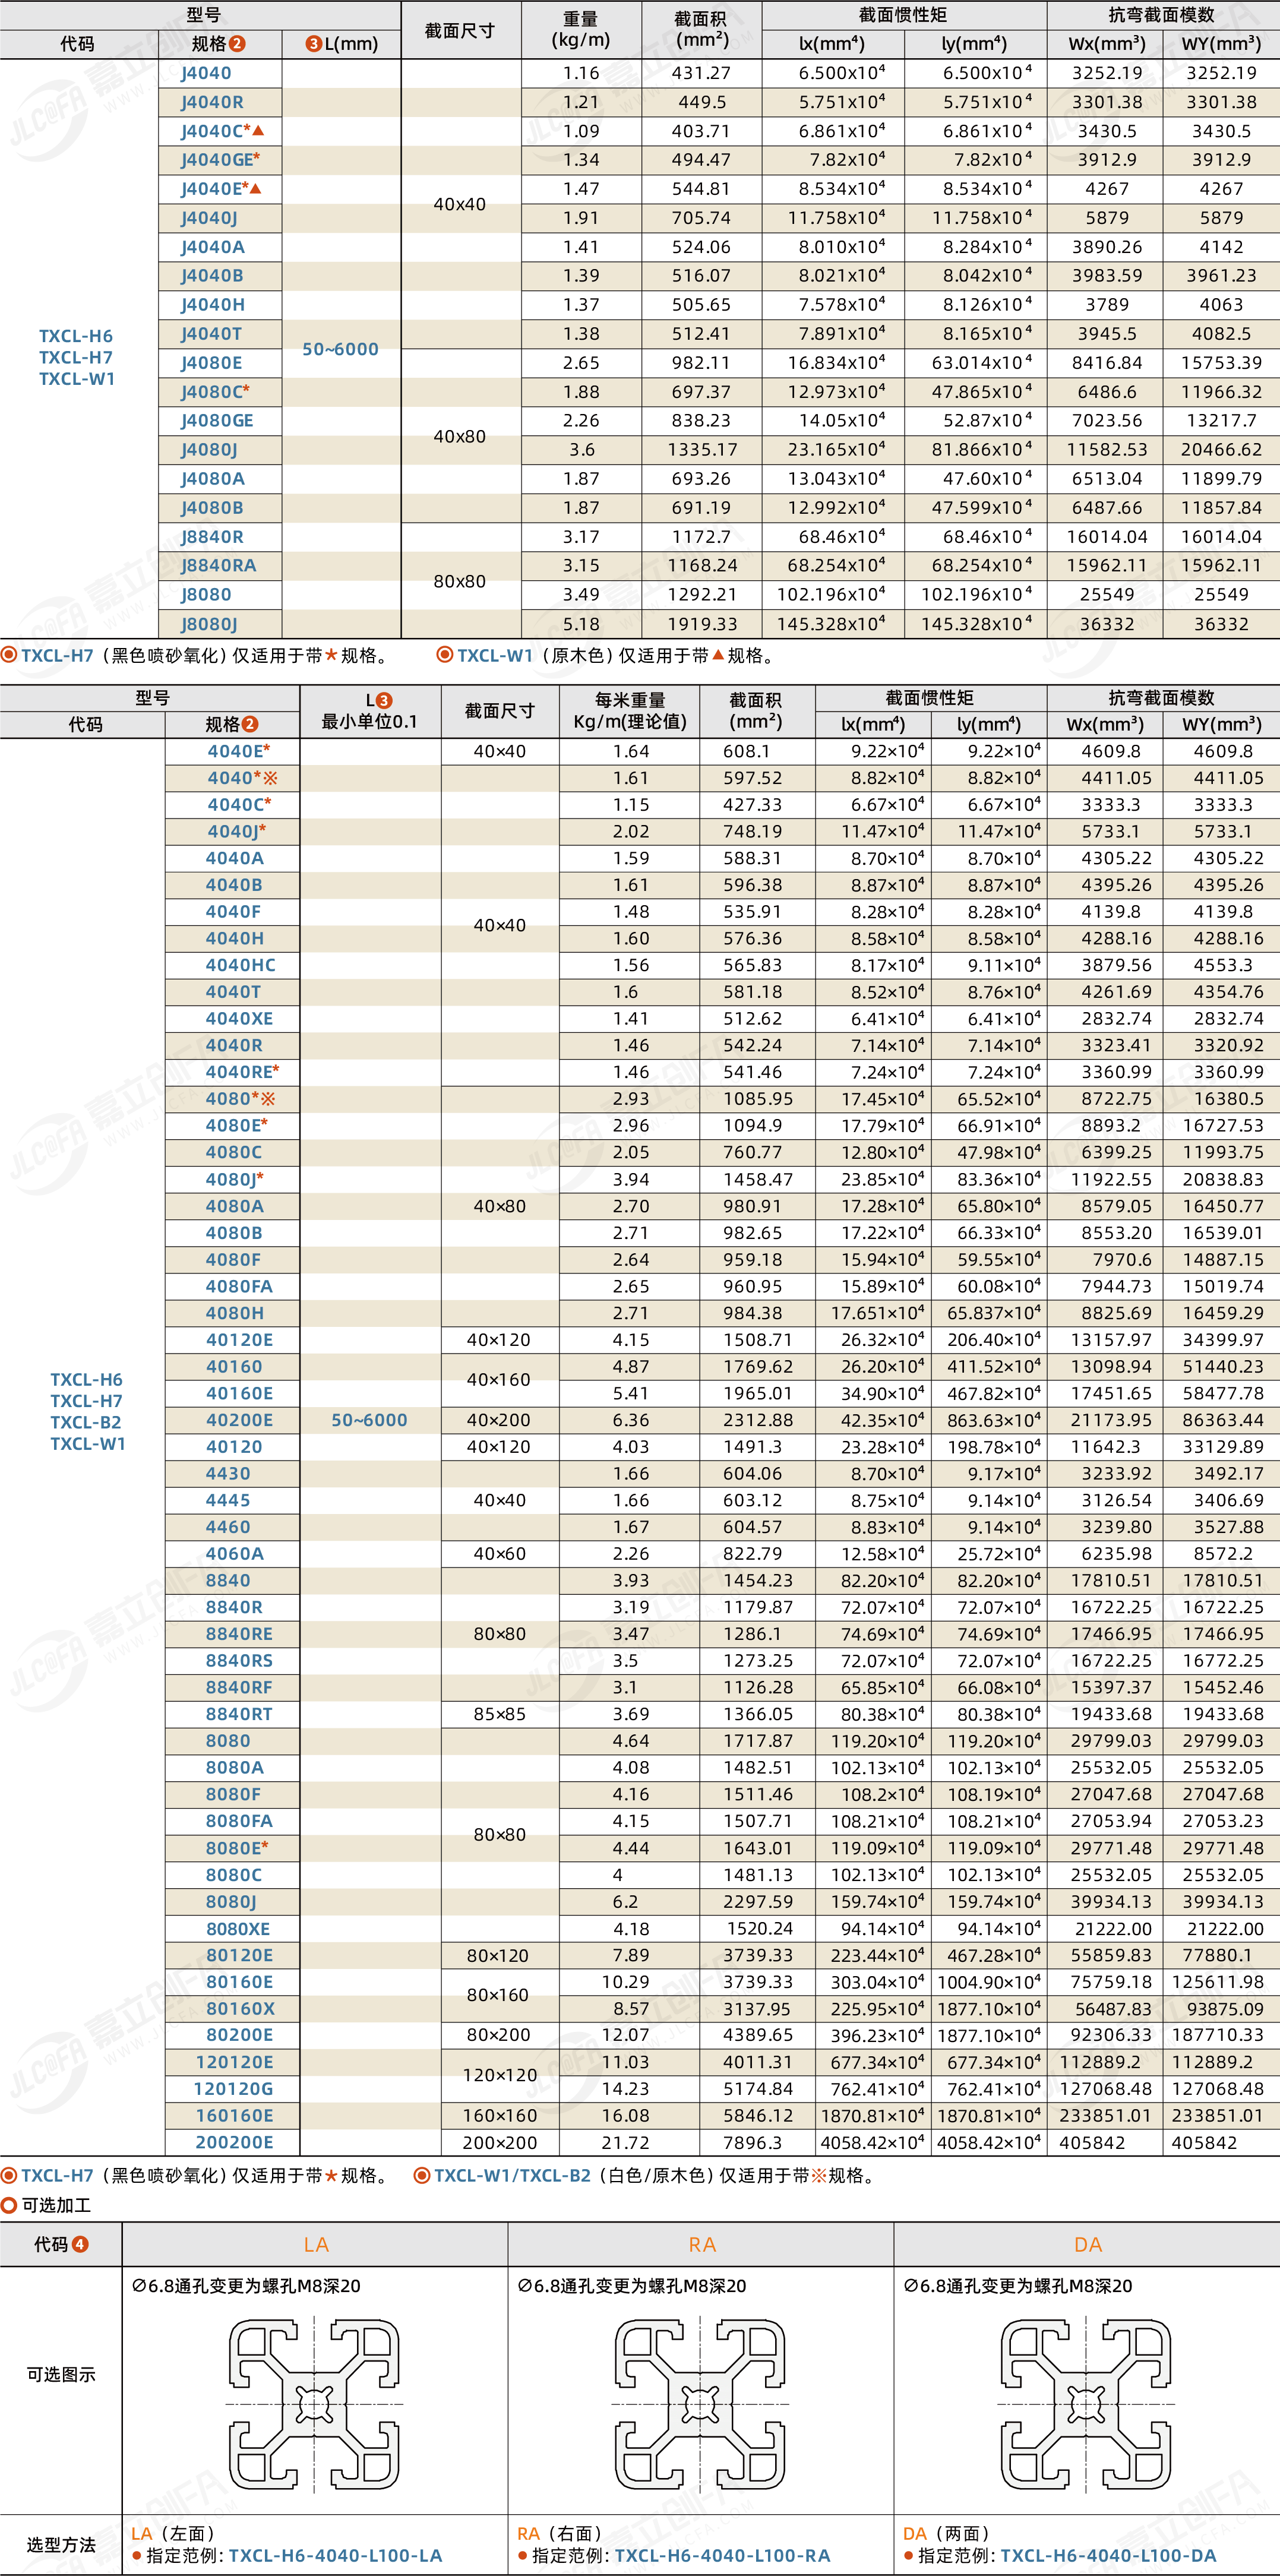Click the 40×200 section size cell
1280x2576 pixels.
coord(500,1420)
